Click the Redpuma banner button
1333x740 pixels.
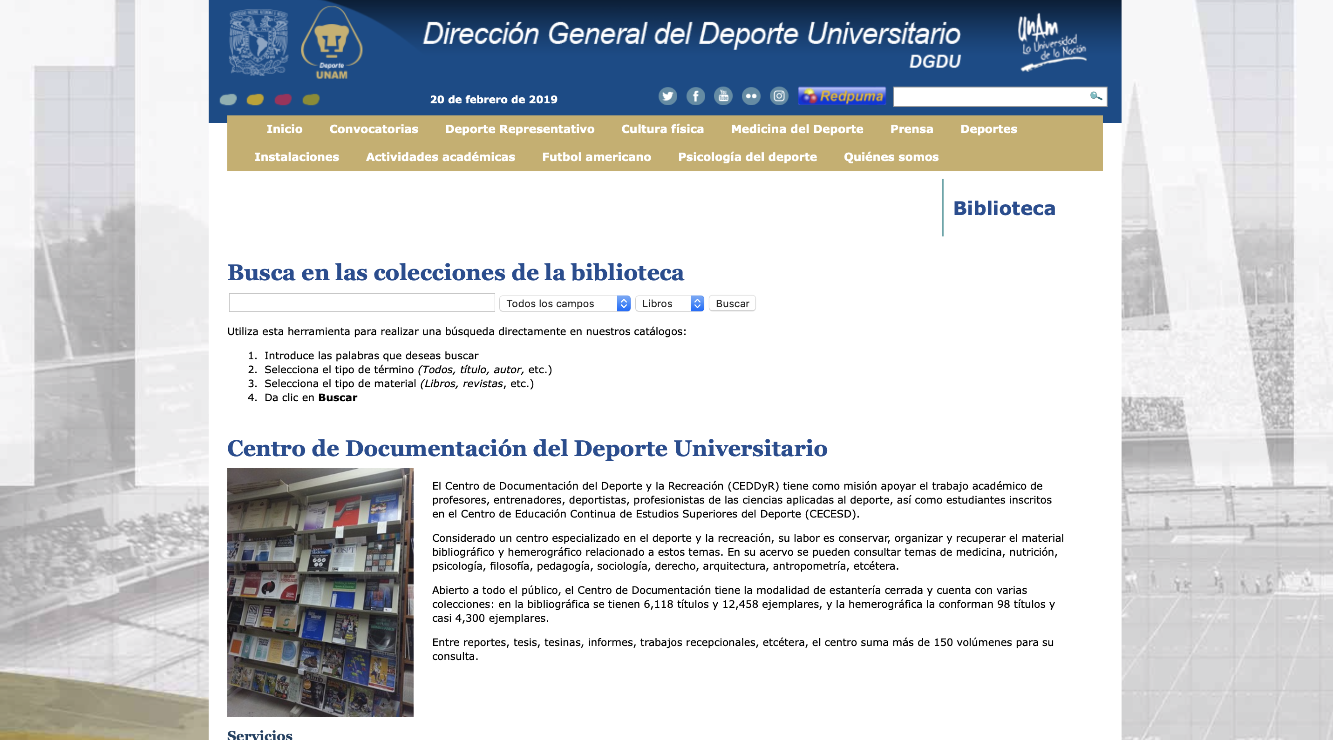[842, 96]
